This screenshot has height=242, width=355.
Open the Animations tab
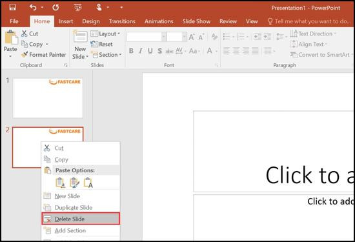point(159,21)
